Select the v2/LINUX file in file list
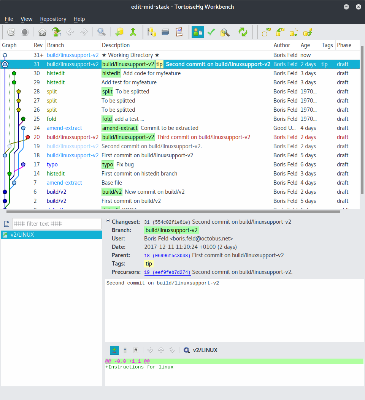Screen dimensions: 365x400 [52, 235]
